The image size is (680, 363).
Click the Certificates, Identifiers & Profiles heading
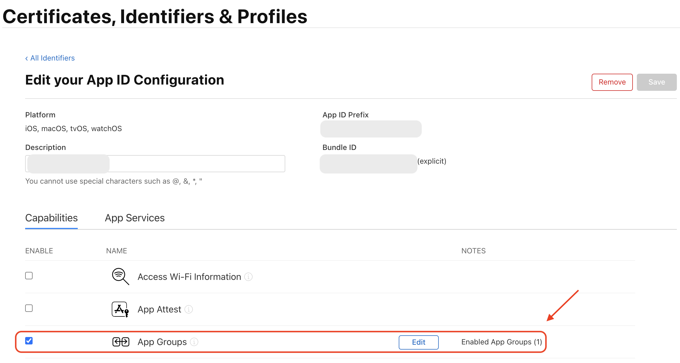[155, 17]
